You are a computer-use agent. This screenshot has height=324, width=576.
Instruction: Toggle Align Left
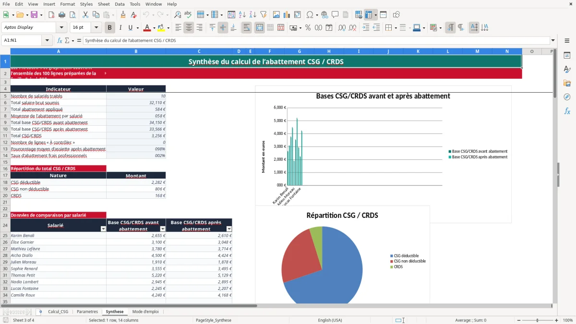tap(178, 28)
